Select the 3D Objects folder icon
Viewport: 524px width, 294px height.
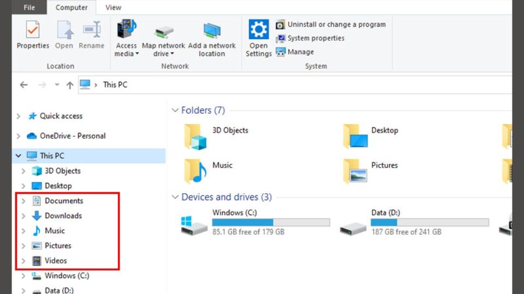pyautogui.click(x=195, y=137)
